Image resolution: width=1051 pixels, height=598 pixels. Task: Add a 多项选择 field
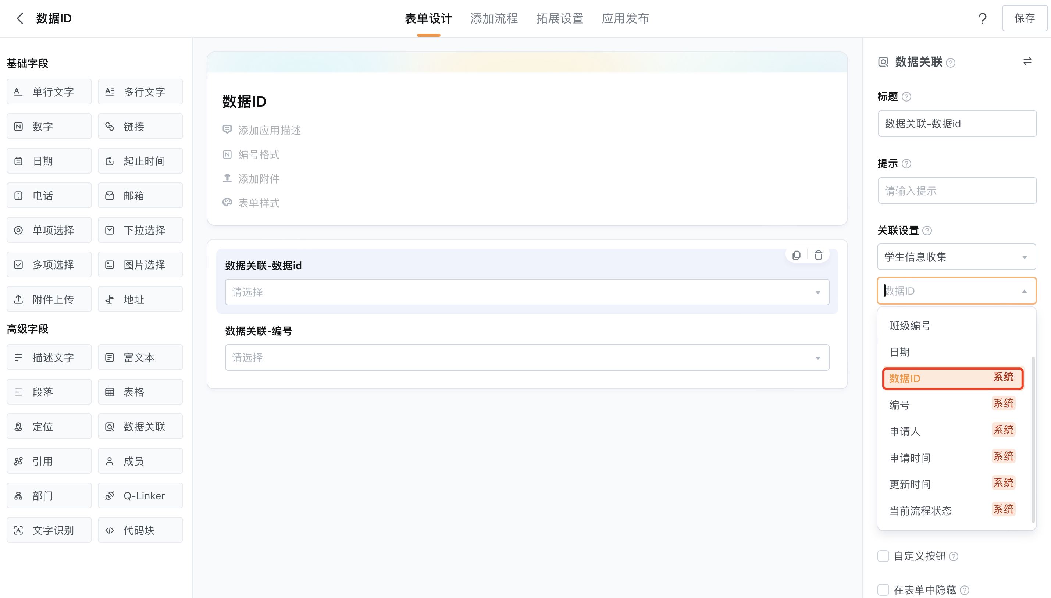[49, 264]
